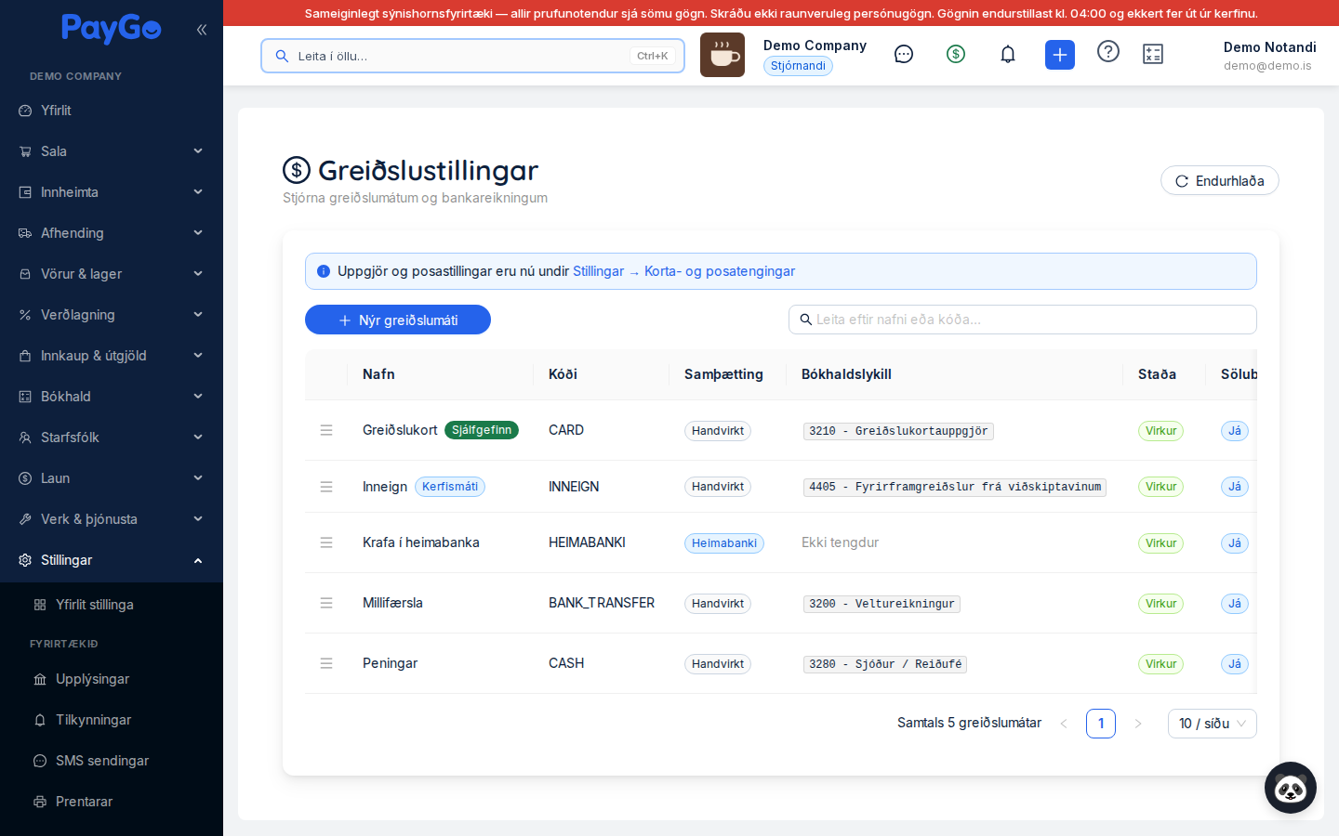1339x836 pixels.
Task: Open the help question mark icon
Action: click(1108, 51)
